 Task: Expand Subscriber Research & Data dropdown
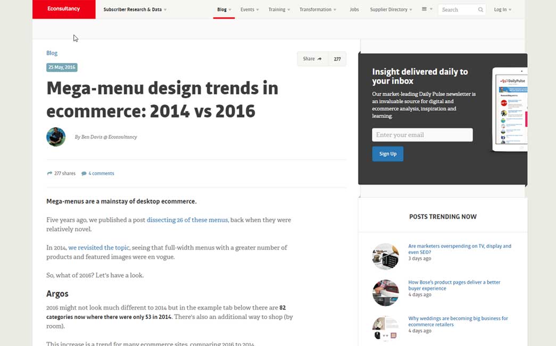point(135,10)
